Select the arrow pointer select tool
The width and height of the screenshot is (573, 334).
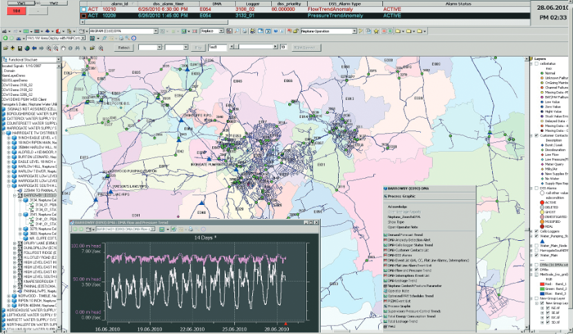pos(85,48)
